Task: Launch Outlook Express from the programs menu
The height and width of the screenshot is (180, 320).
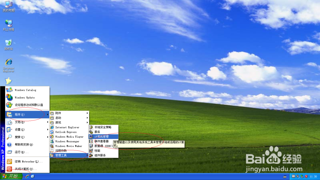Action: 69,132
